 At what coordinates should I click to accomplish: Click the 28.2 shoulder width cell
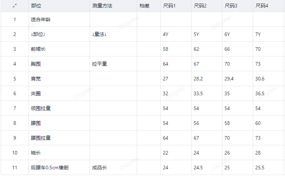198,79
